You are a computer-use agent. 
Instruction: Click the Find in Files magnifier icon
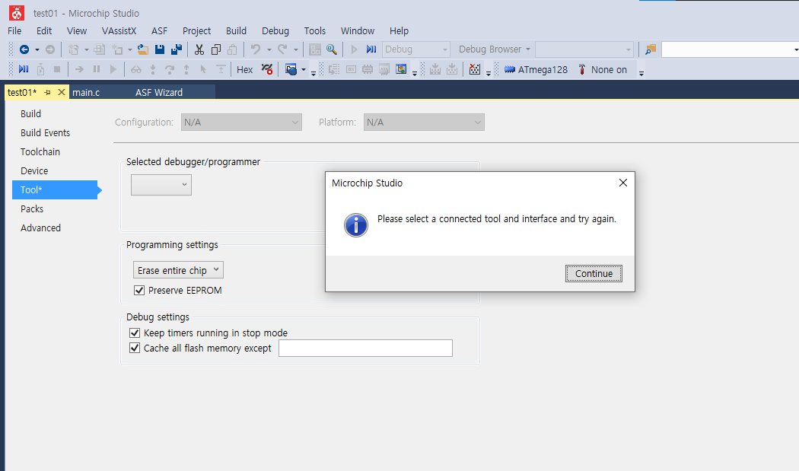pyautogui.click(x=332, y=49)
